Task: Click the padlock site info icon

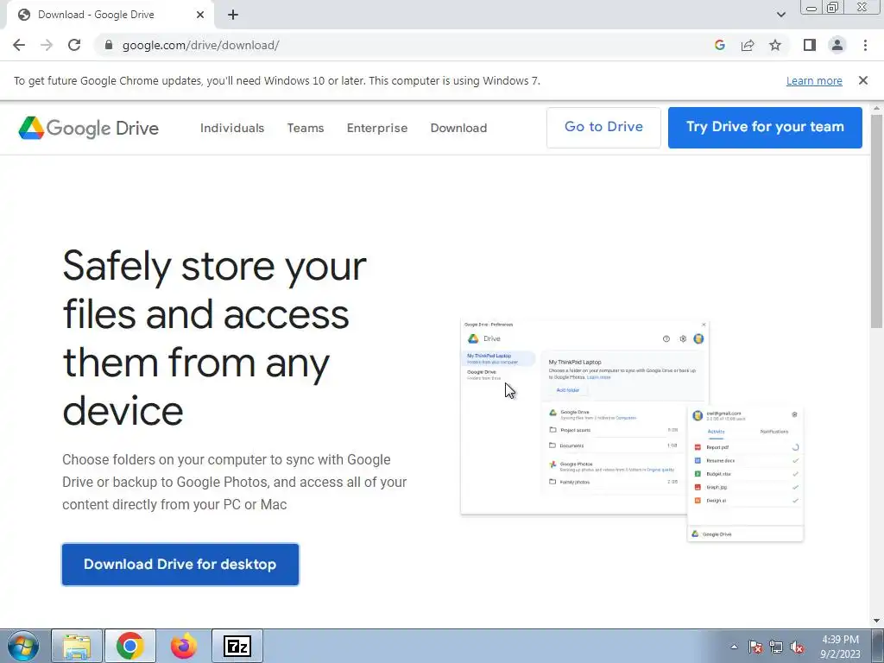Action: click(109, 45)
